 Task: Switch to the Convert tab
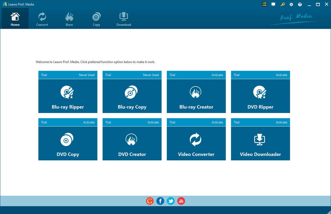point(42,19)
